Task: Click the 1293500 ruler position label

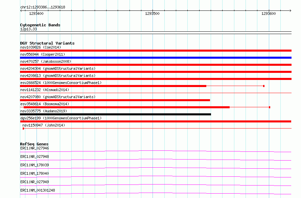Action: click(152, 13)
